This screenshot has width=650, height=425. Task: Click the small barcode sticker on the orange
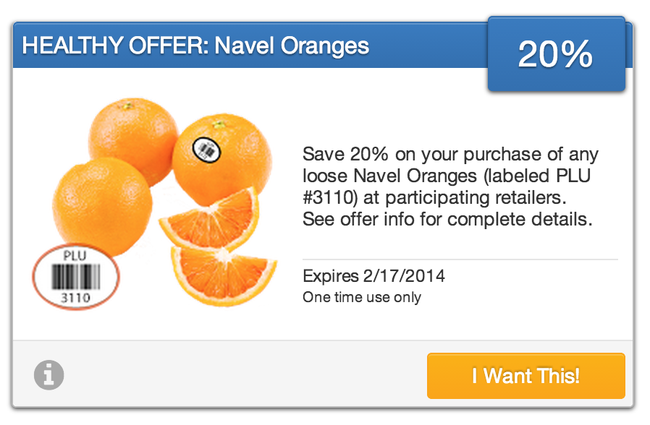click(206, 150)
